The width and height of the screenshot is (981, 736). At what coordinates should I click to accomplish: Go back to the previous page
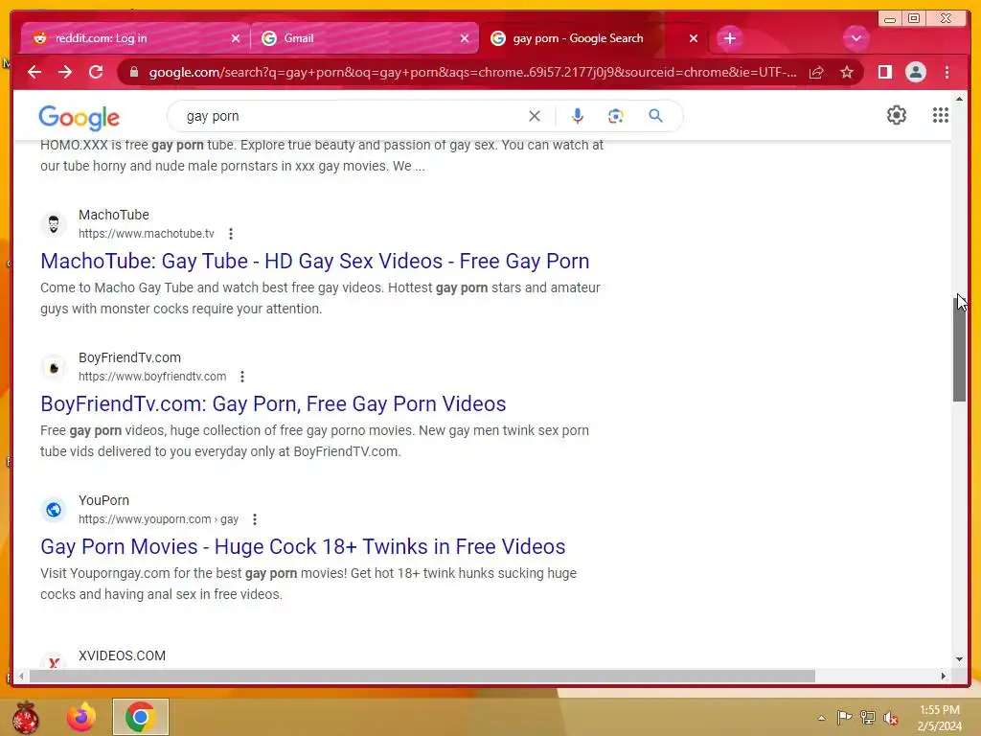[x=34, y=72]
